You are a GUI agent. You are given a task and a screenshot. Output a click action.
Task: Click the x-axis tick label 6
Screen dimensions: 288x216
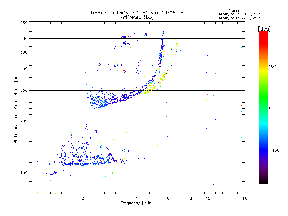pos(168,198)
